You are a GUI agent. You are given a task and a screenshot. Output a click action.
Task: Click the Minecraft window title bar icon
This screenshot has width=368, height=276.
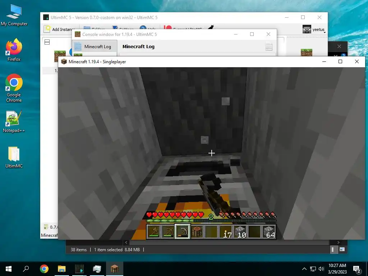[x=64, y=61]
